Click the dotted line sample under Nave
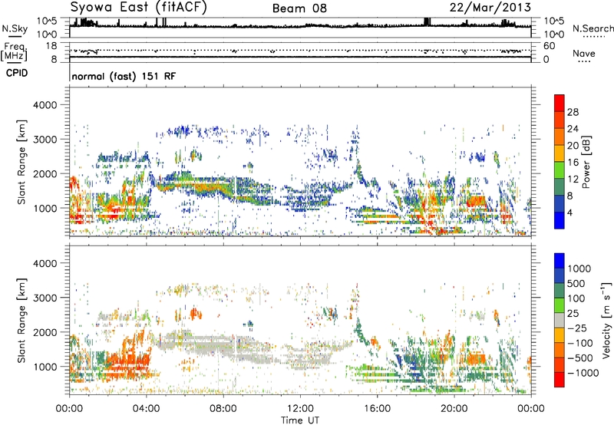The image size is (614, 425). click(x=584, y=62)
